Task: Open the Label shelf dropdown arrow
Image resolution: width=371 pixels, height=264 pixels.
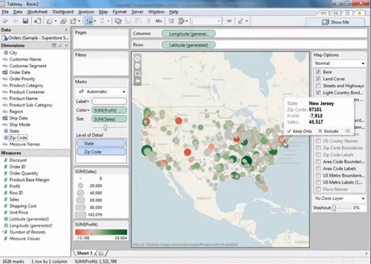Action: (88, 102)
